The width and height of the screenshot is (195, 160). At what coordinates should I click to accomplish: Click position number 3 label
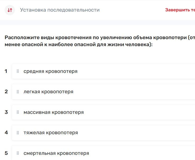pyautogui.click(x=6, y=112)
